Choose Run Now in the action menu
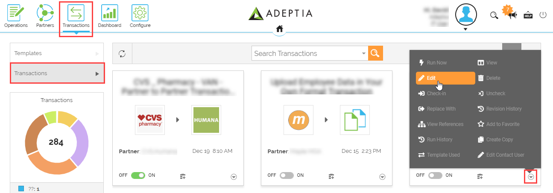The width and height of the screenshot is (553, 193). (436, 63)
